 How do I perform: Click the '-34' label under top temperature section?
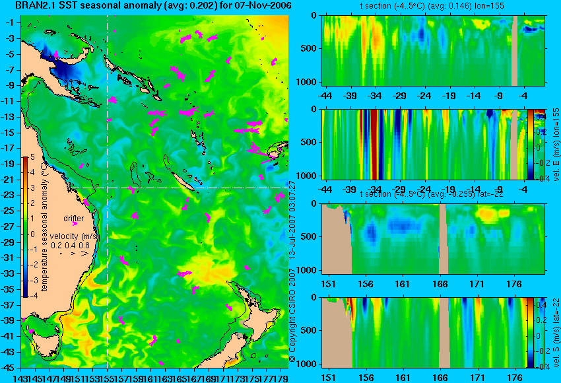[375, 96]
